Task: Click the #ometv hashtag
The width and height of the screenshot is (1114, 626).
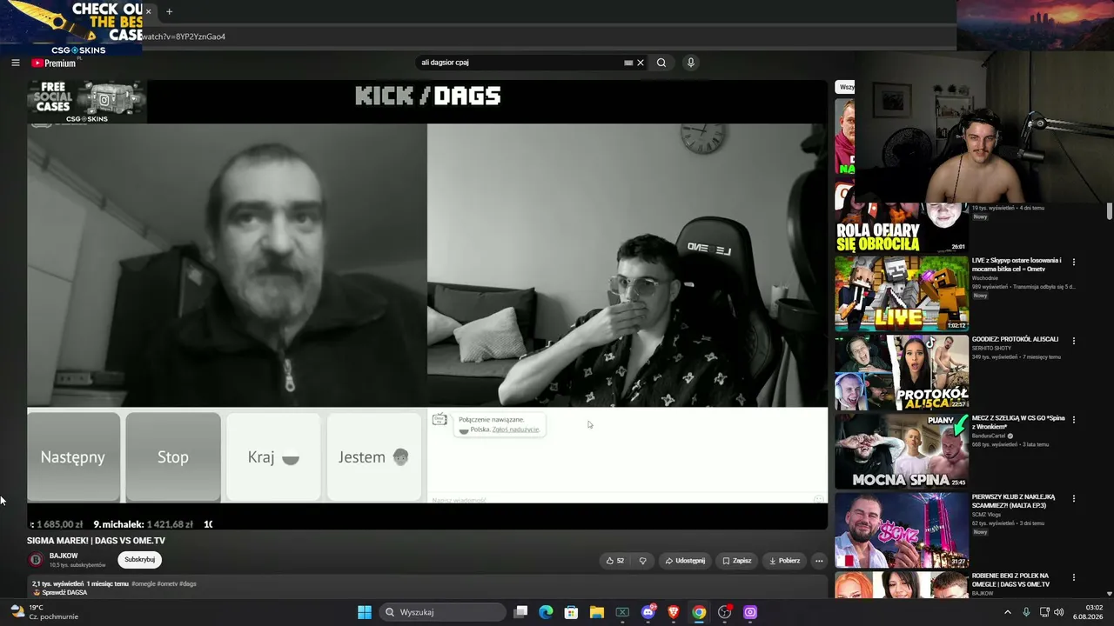Action: point(167,583)
